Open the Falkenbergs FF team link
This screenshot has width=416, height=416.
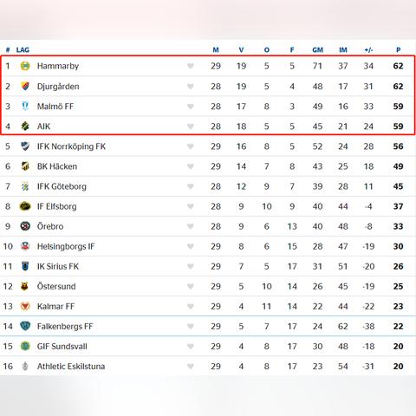pyautogui.click(x=65, y=327)
